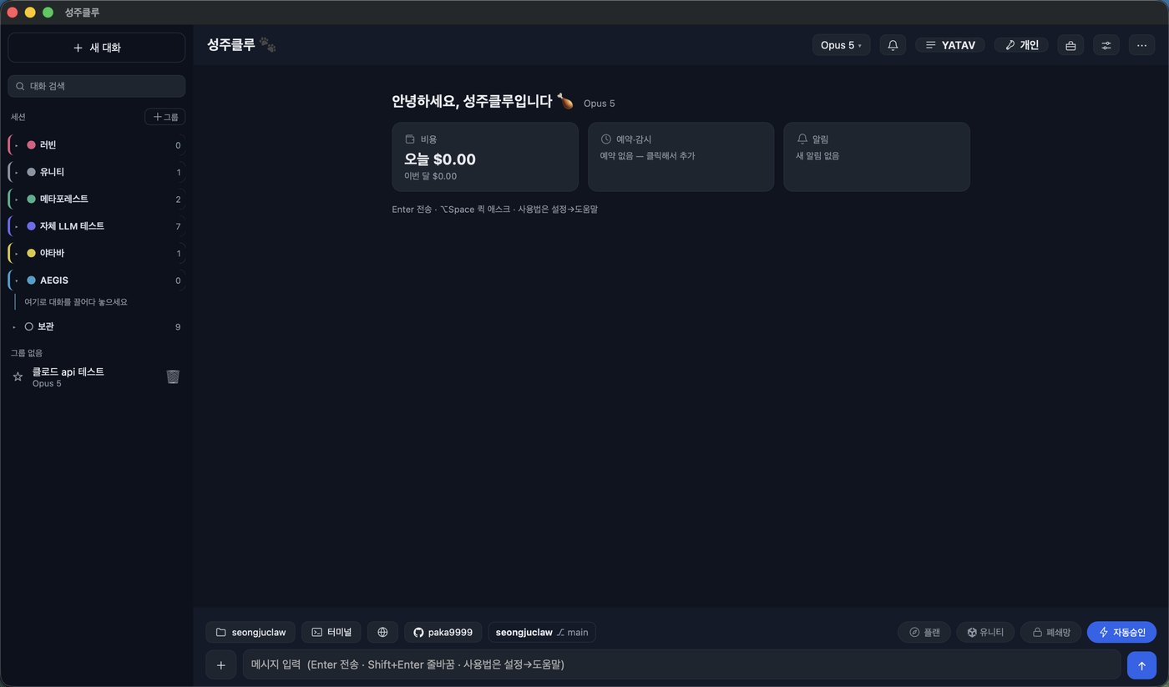
Task: Toggle 플랜 plan mode
Action: [x=924, y=632]
